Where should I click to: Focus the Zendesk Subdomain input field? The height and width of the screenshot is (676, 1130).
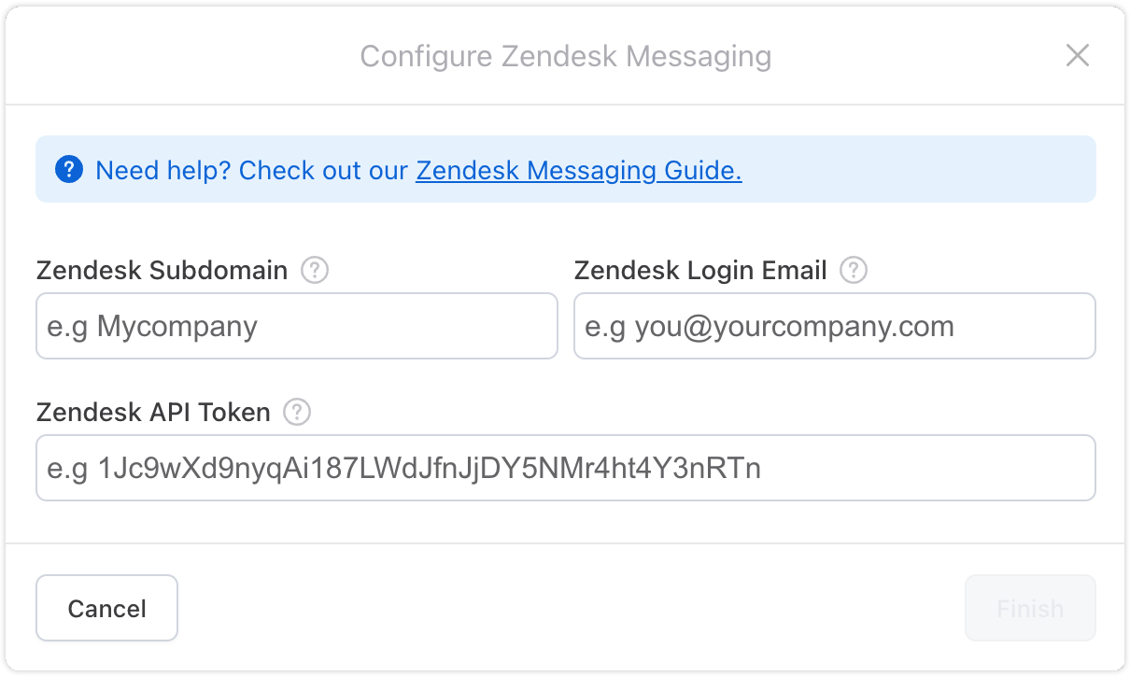pos(297,326)
